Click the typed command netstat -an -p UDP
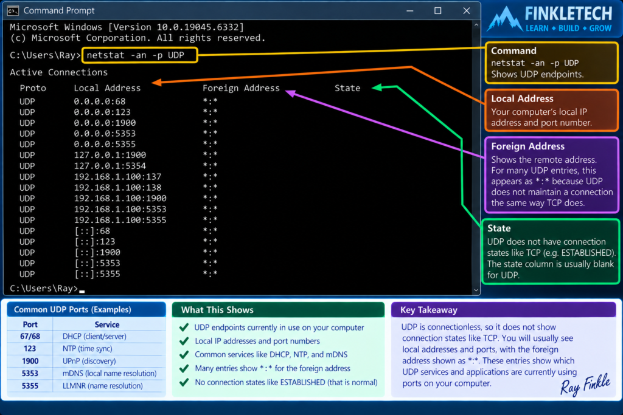This screenshot has width=623, height=415. 136,55
